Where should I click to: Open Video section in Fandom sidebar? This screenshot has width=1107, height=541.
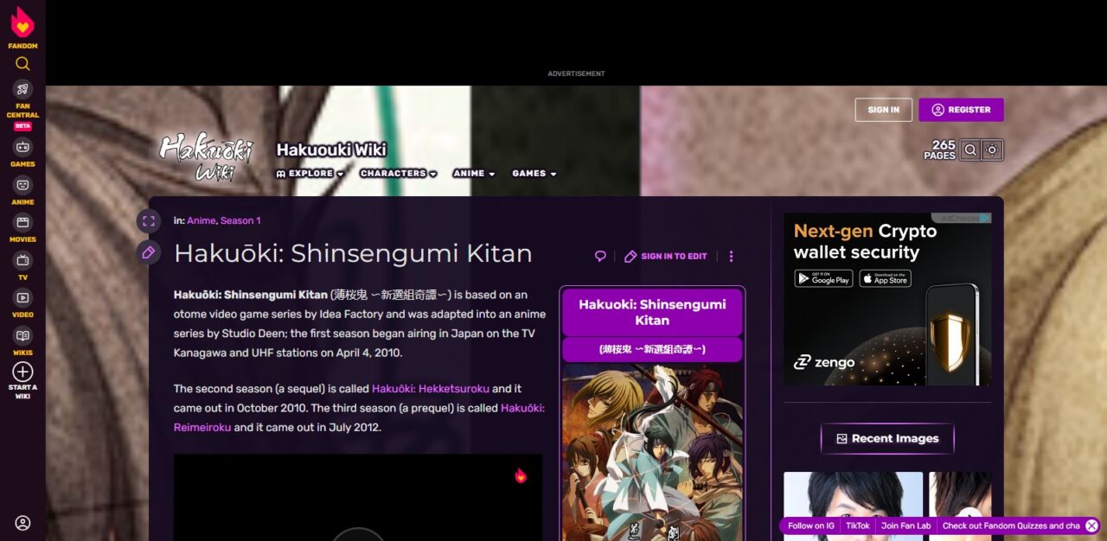(22, 303)
